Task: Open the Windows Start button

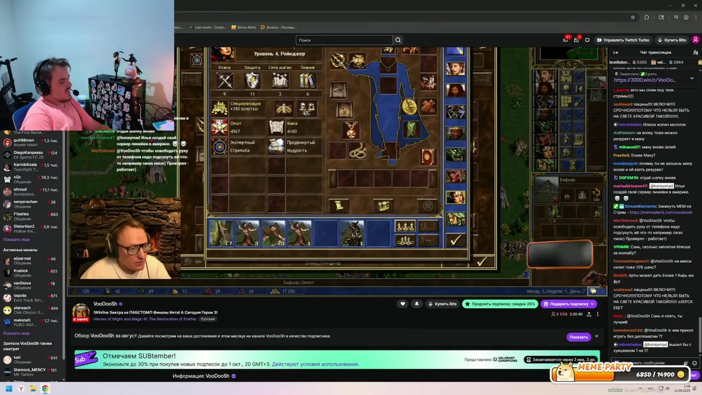Action: click(x=9, y=389)
